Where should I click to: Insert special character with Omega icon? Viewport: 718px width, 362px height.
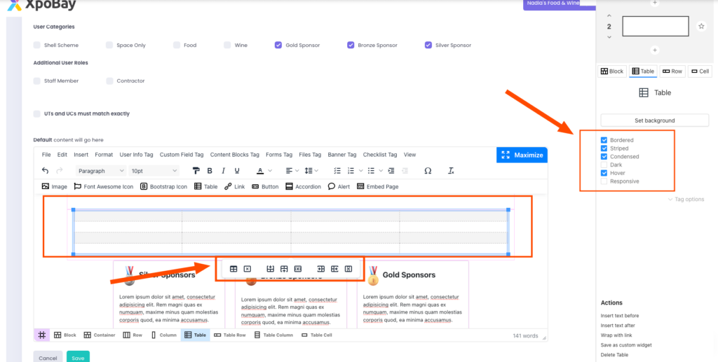428,171
